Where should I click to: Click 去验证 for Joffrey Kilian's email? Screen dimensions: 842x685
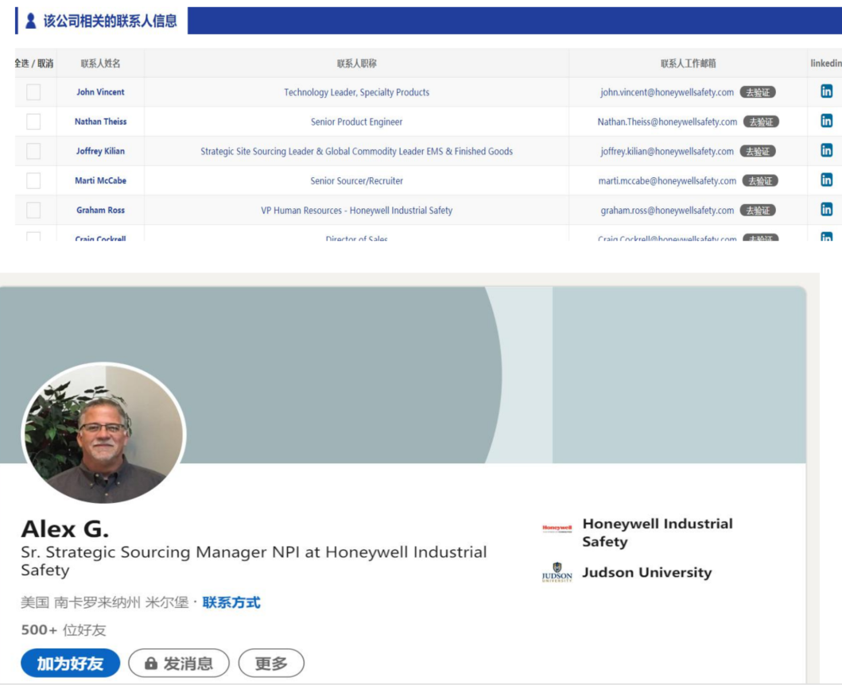(758, 152)
